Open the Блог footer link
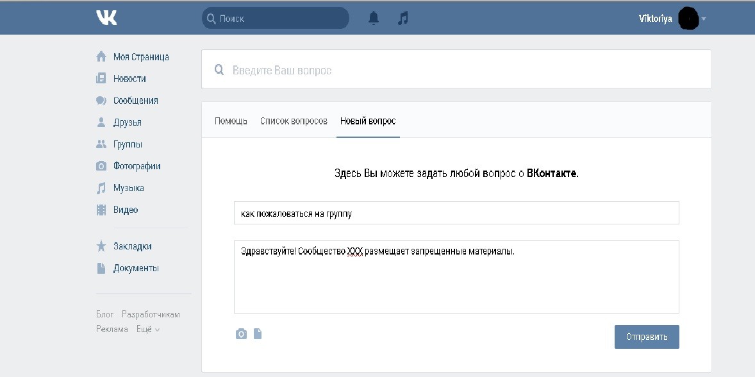 tap(104, 314)
